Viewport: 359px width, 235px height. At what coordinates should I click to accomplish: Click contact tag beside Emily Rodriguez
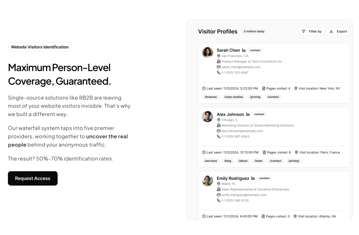point(264,178)
